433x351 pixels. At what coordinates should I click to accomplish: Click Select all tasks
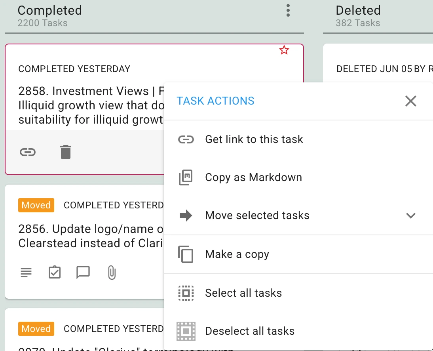(298, 293)
